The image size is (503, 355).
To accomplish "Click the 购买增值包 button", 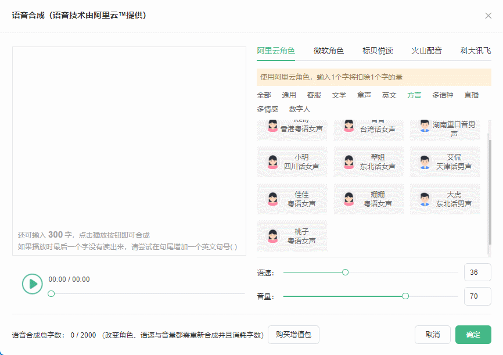I will [293, 335].
